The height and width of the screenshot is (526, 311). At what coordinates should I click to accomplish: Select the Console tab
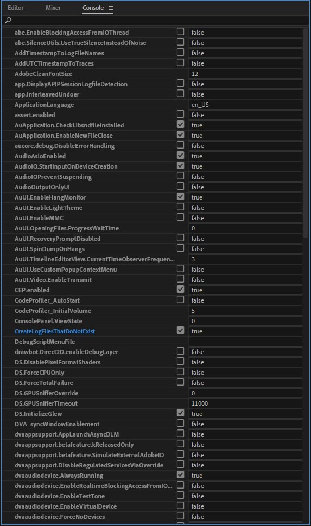tap(93, 8)
